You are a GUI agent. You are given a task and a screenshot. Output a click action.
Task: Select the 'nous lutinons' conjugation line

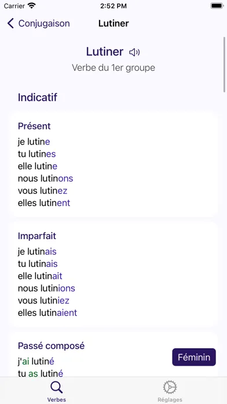pyautogui.click(x=46, y=178)
